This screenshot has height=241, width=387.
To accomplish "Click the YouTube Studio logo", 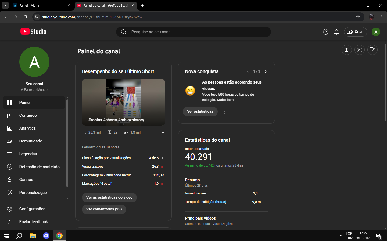I will [33, 32].
